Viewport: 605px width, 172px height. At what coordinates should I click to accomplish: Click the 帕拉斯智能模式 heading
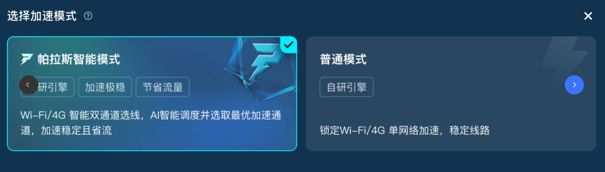pos(79,59)
